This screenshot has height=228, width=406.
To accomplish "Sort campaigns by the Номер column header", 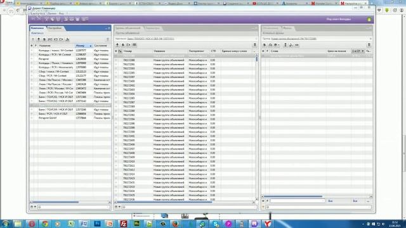I will (x=84, y=46).
